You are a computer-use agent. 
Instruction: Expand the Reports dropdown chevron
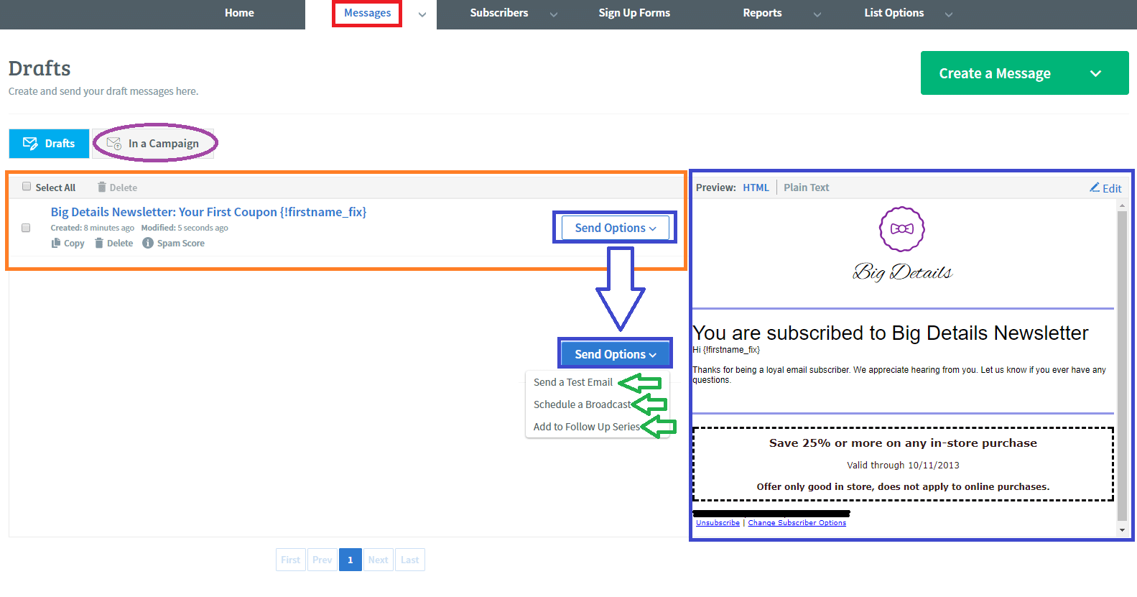pos(817,14)
